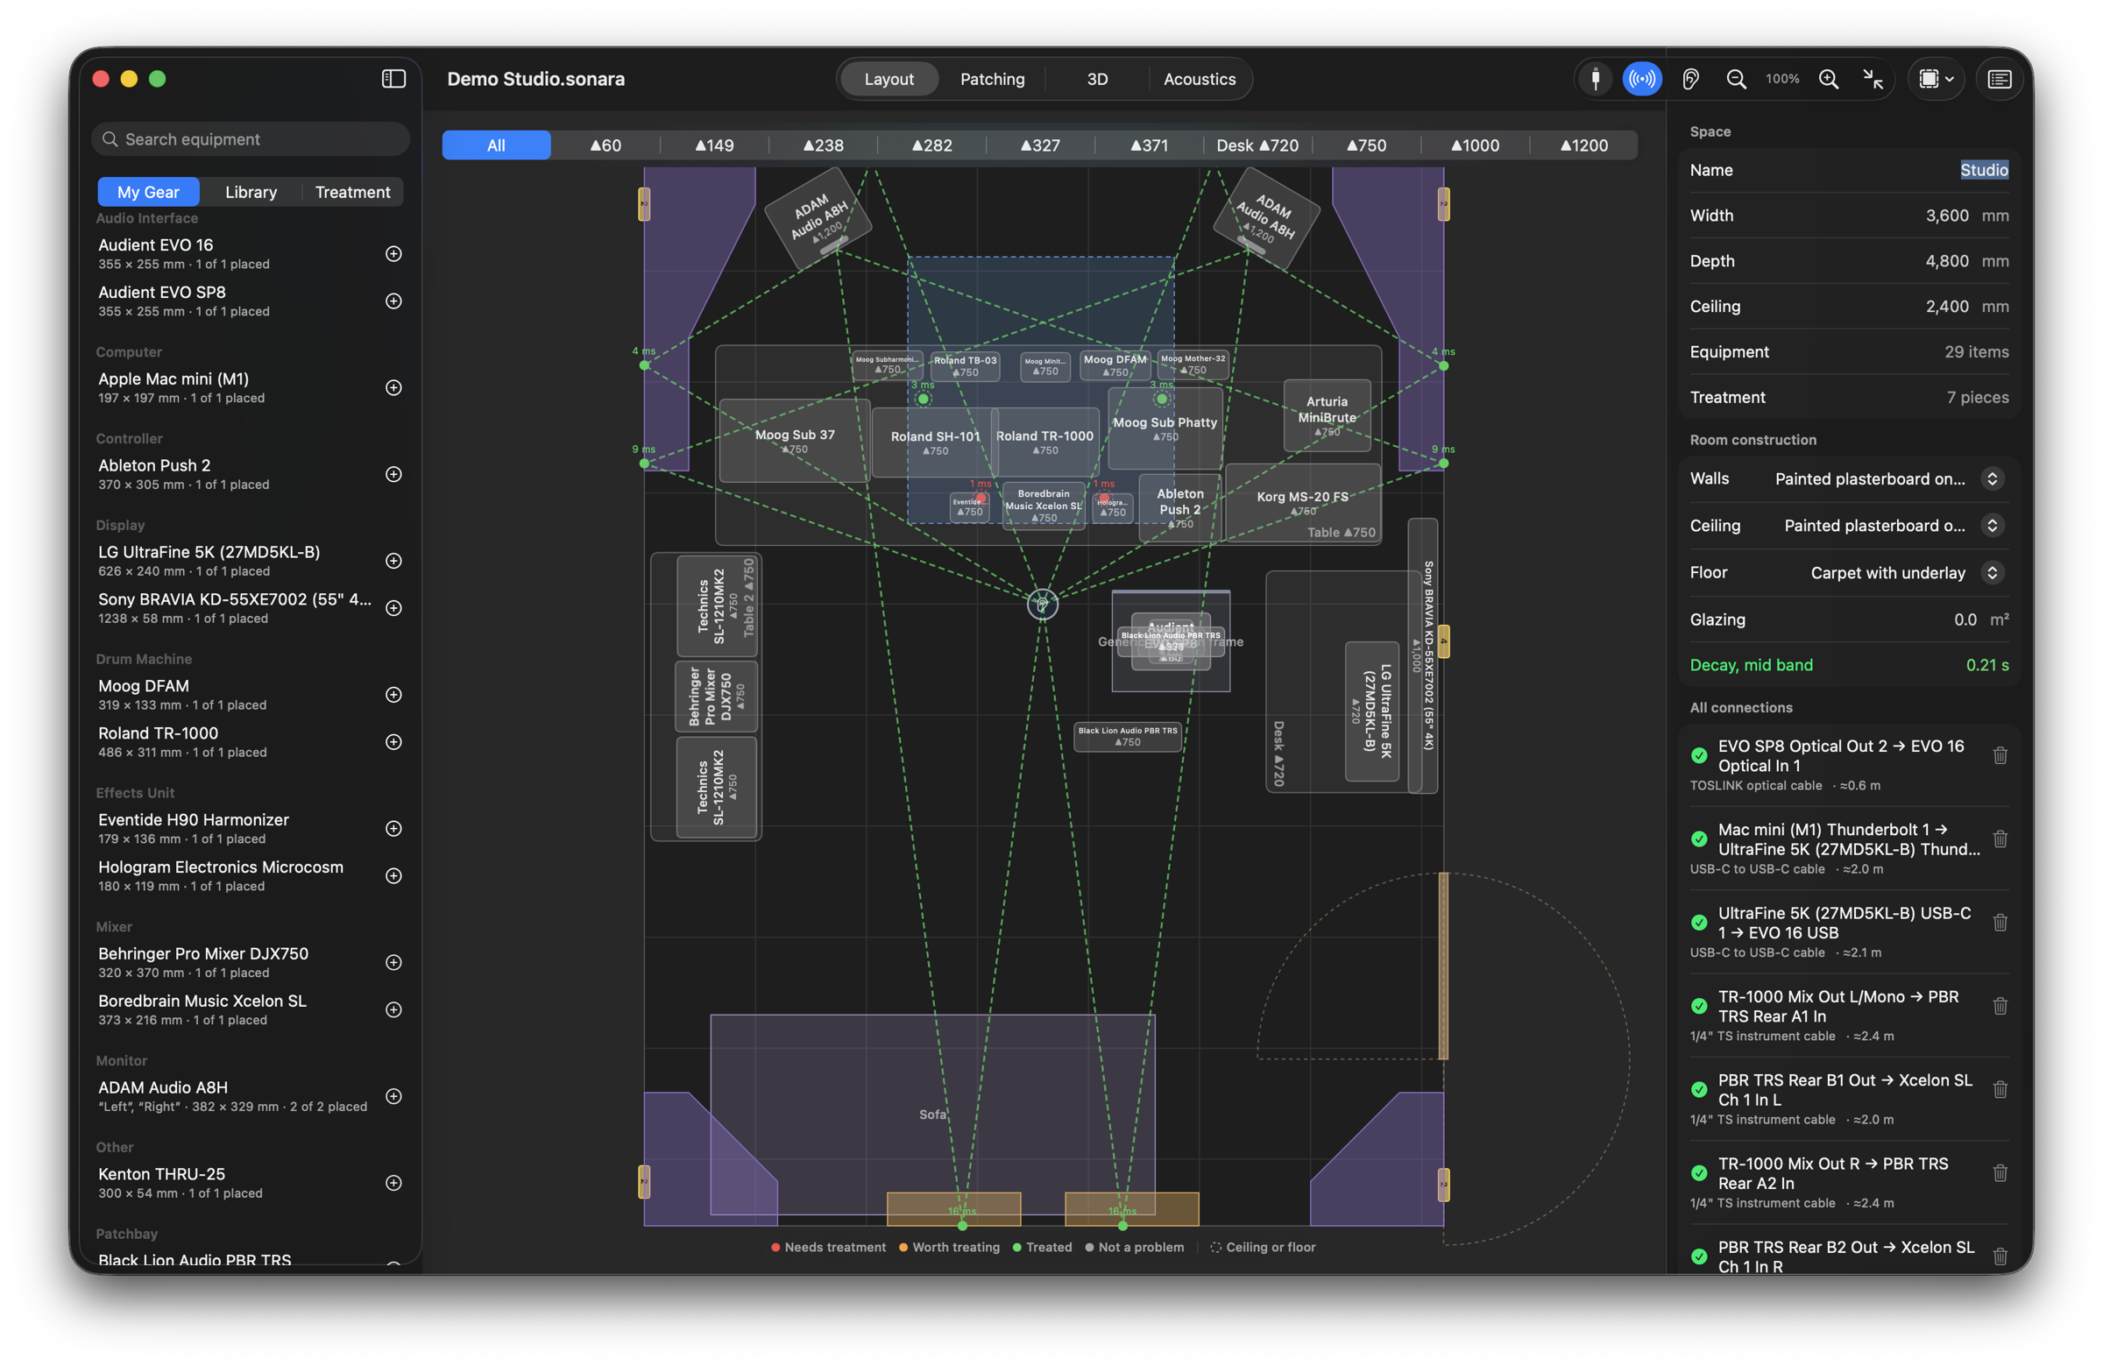
Task: Toggle the ear listening position icon
Action: pos(1689,79)
